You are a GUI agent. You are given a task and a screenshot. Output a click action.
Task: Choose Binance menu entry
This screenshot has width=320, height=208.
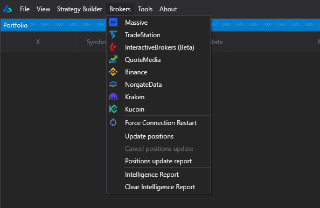(158, 72)
